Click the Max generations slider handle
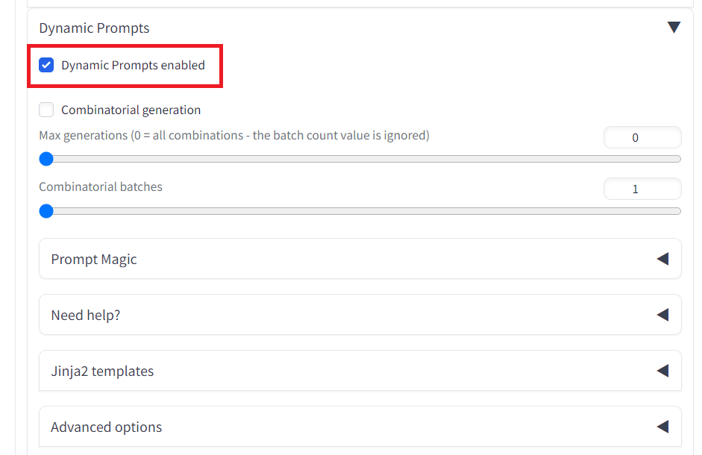702x455 pixels. (x=46, y=159)
